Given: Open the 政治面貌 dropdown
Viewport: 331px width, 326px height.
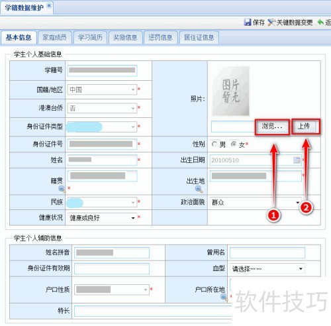Looking at the screenshot, I should pyautogui.click(x=256, y=202).
